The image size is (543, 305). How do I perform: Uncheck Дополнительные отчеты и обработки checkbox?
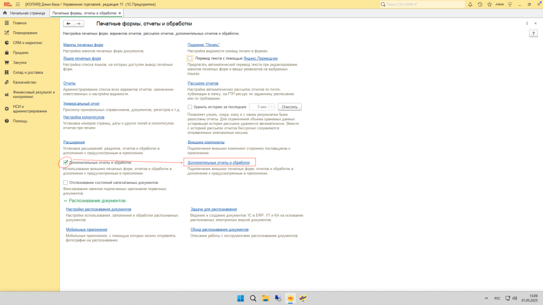click(65, 162)
